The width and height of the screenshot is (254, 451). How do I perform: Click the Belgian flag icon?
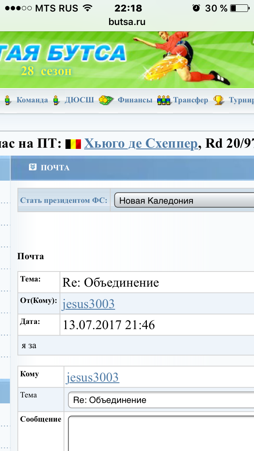click(73, 144)
